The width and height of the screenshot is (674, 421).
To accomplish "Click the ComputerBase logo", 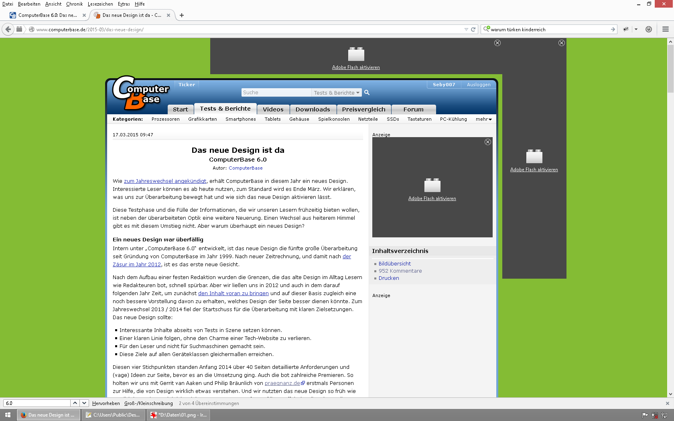I will click(x=140, y=93).
